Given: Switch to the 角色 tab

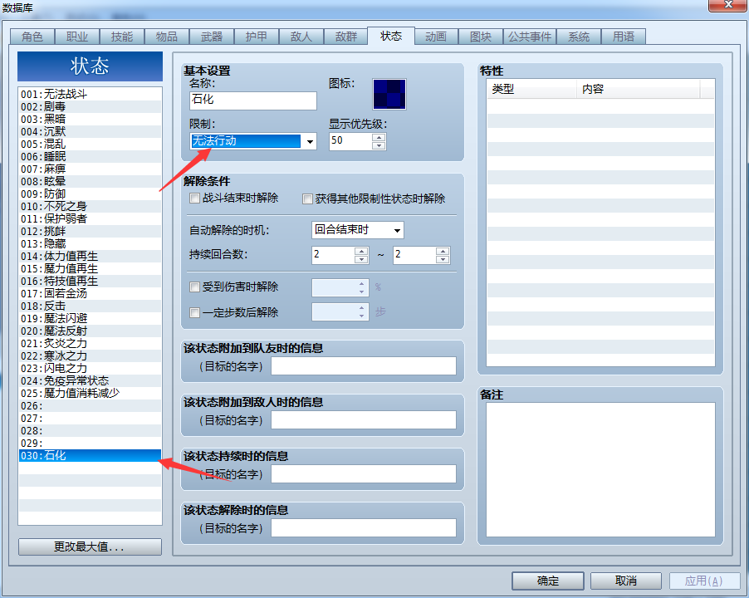Looking at the screenshot, I should (32, 37).
